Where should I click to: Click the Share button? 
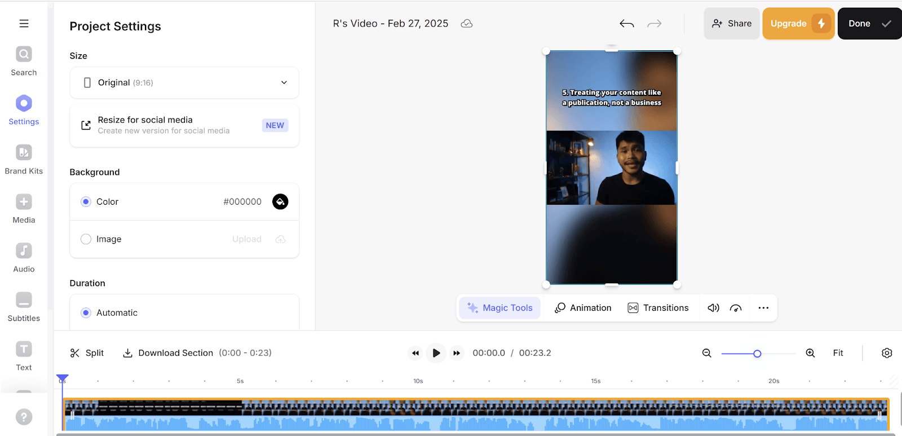tap(732, 24)
